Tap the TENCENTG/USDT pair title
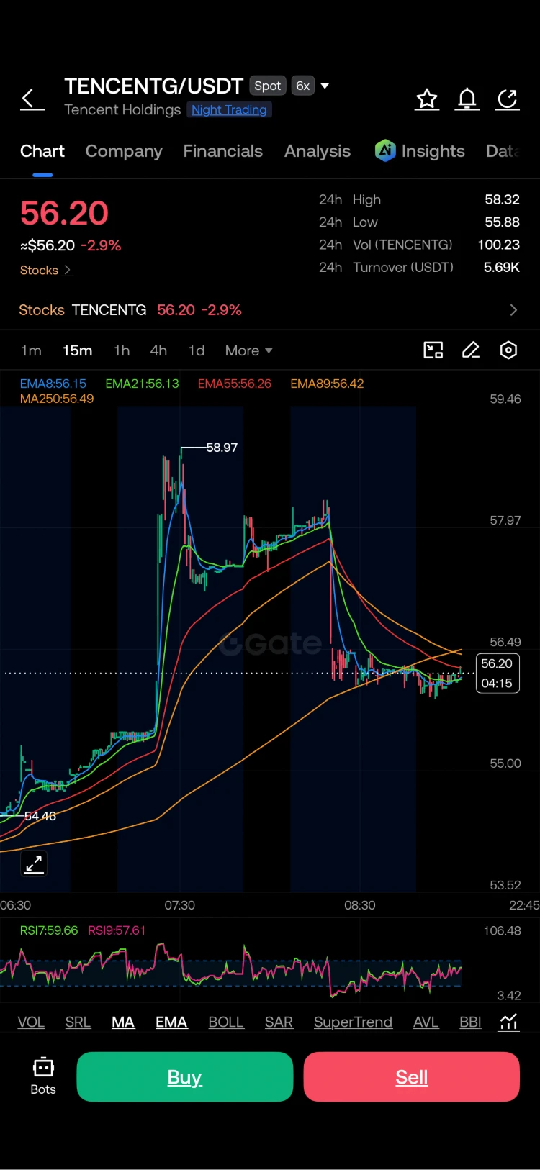 (154, 86)
